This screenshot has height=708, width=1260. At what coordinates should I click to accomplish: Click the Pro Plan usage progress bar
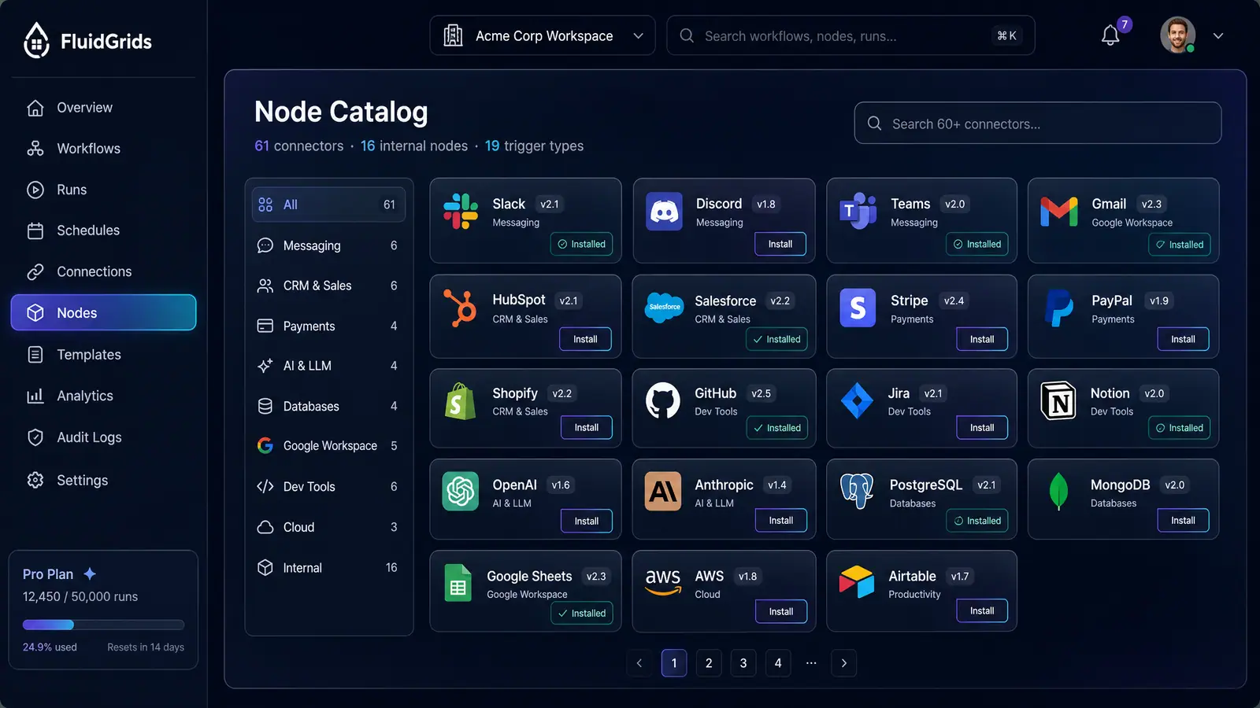tap(103, 625)
